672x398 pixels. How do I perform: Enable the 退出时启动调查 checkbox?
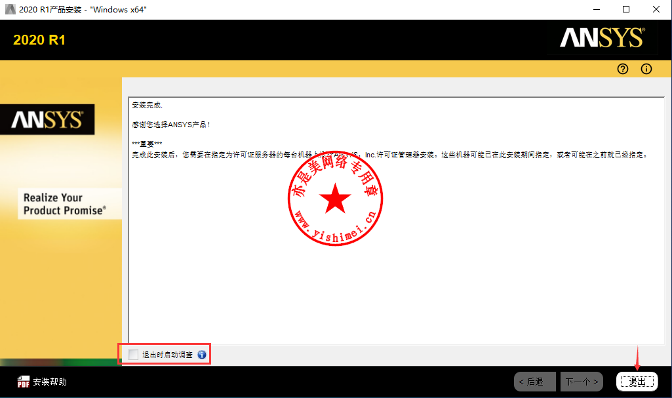[x=133, y=354]
